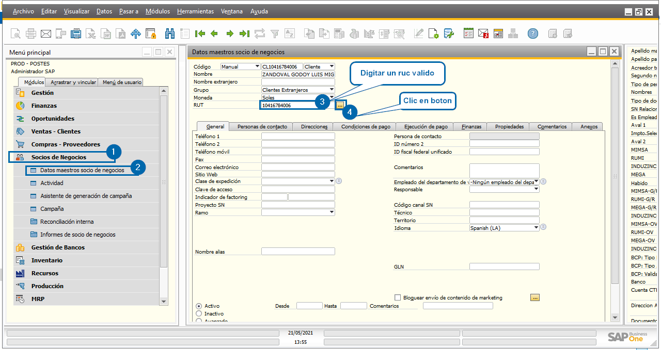Click the Print icon in toolbar
This screenshot has width=661, height=350.
(x=31, y=34)
